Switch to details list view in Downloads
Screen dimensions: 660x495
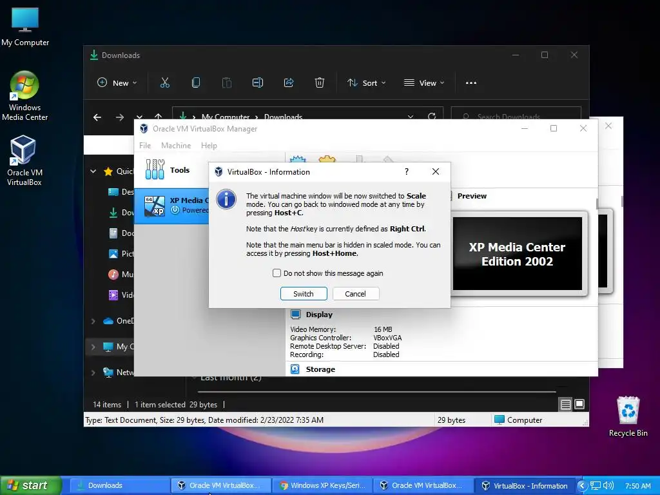click(x=566, y=405)
